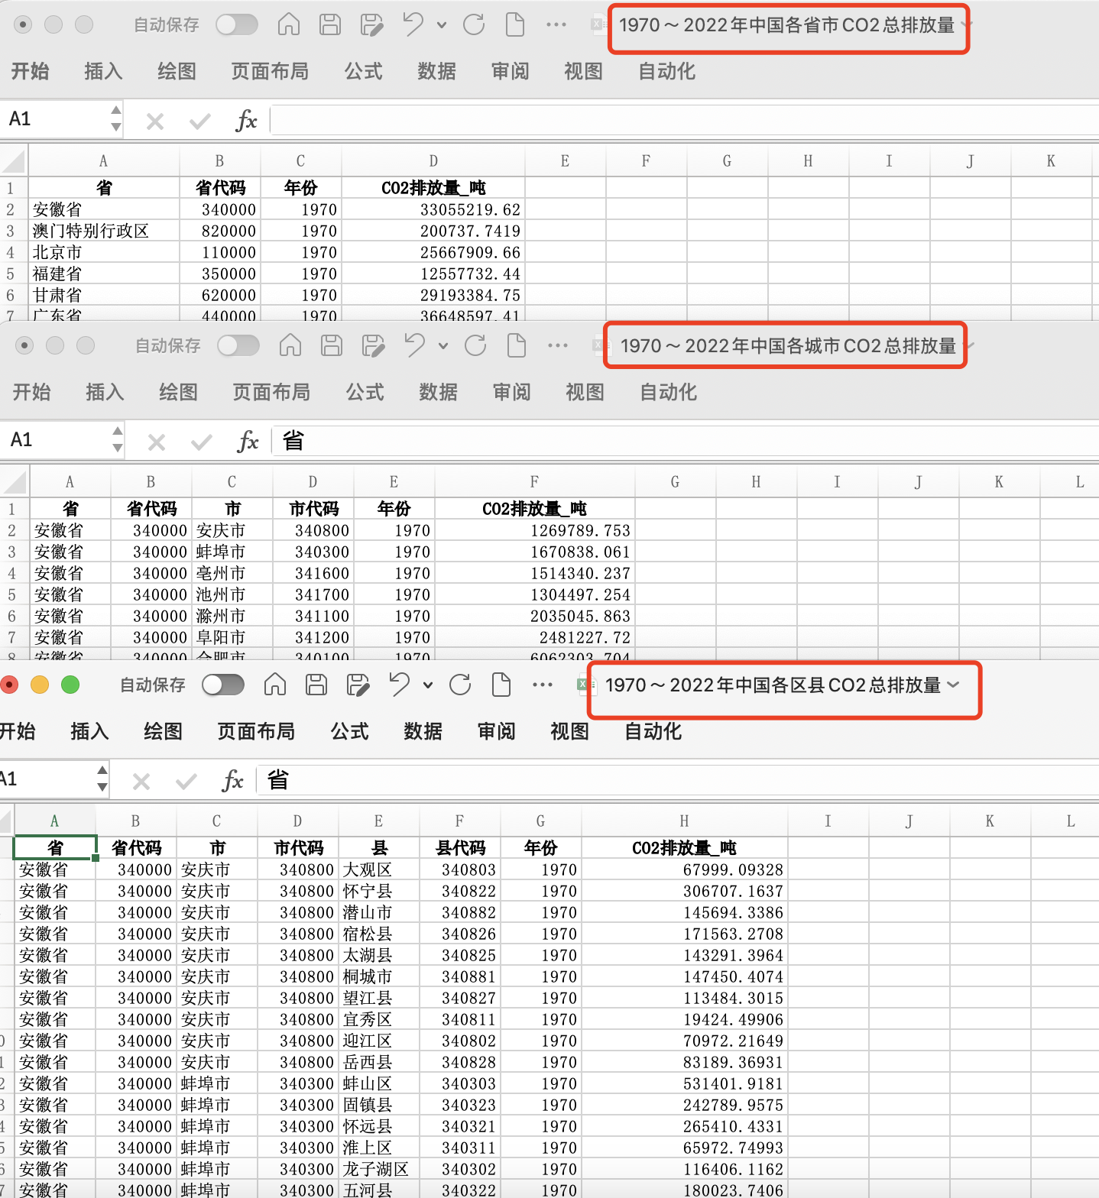Click Redo icon in 各区县 window
The image size is (1099, 1198).
click(460, 685)
